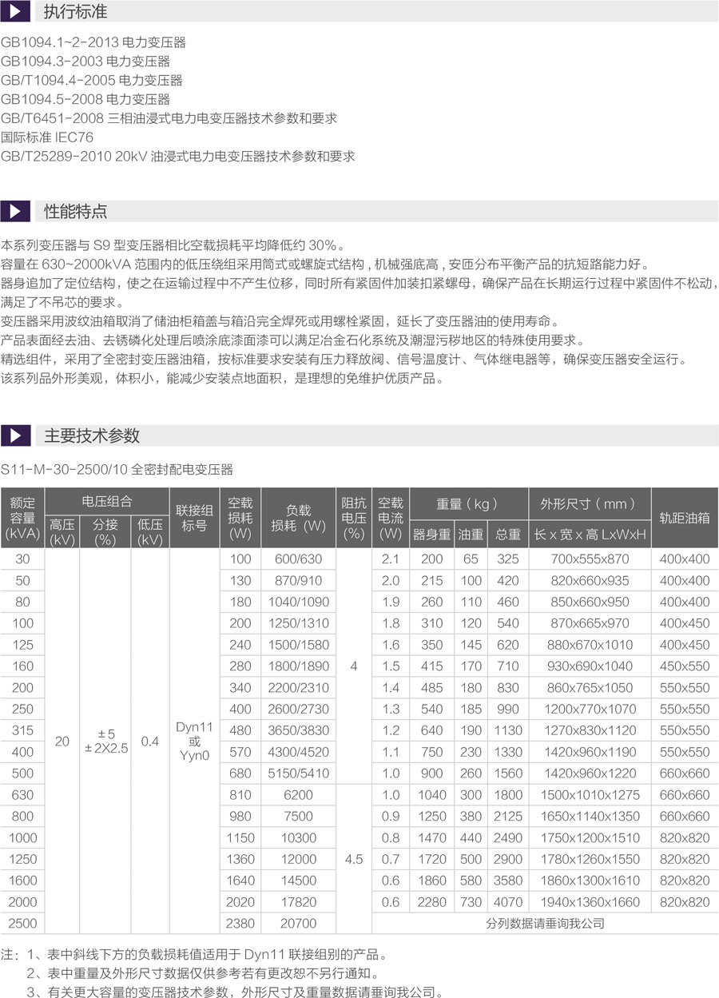Image resolution: width=719 pixels, height=998 pixels.
Task: Click the 分列数据请垂询我公司 cell
Action: tap(545, 923)
